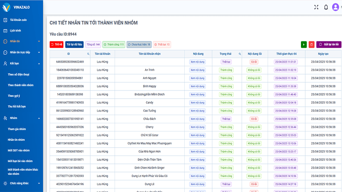Filter by Chưa thực hiện: 18 tag
The height and width of the screenshot is (192, 342).
click(139, 44)
